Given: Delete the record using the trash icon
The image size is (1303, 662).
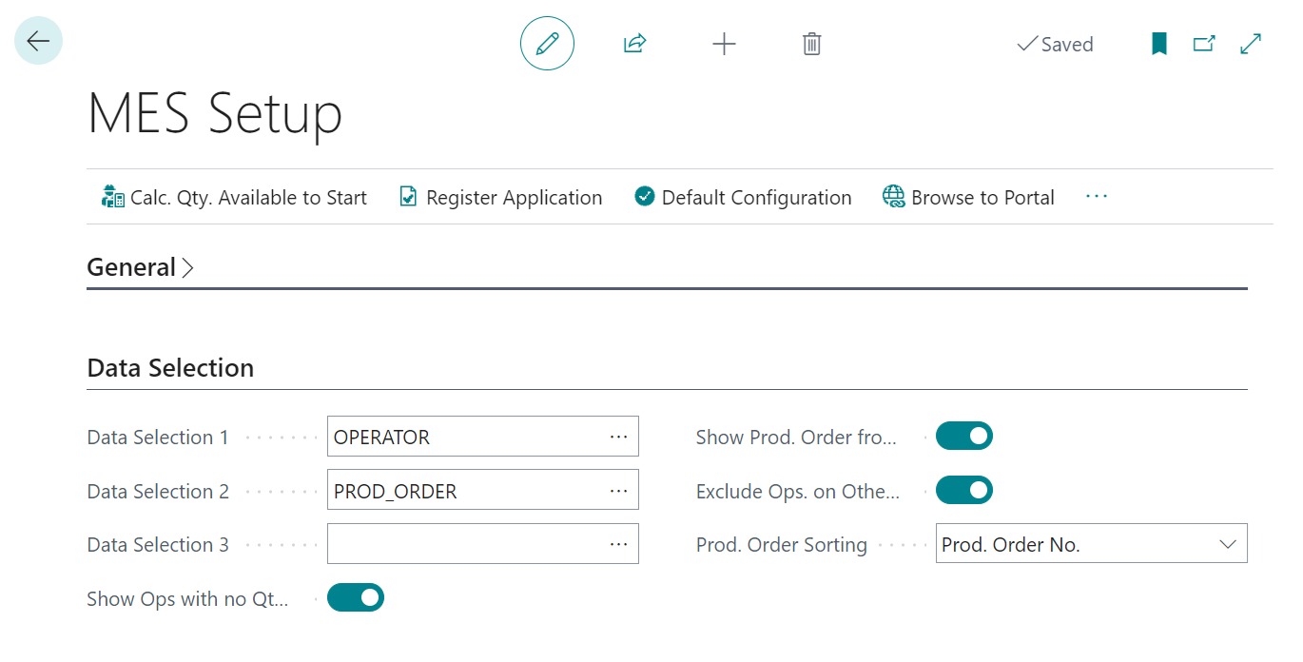Looking at the screenshot, I should [811, 43].
